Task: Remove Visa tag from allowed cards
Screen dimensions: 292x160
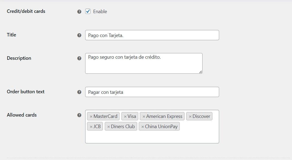Action: pos(125,117)
